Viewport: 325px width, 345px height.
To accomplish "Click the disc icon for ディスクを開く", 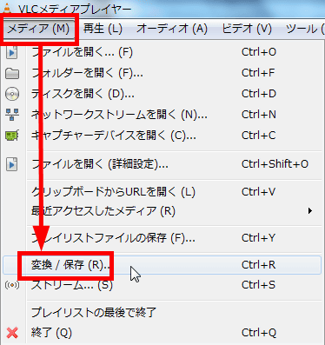I will pos(12,94).
